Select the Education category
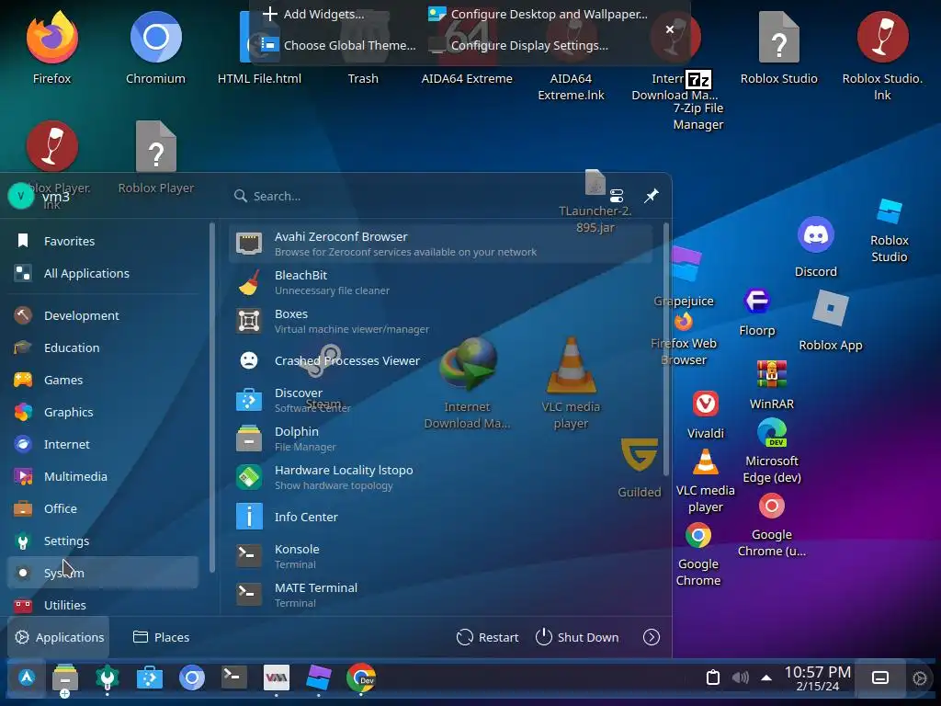The image size is (941, 706). pos(103,347)
